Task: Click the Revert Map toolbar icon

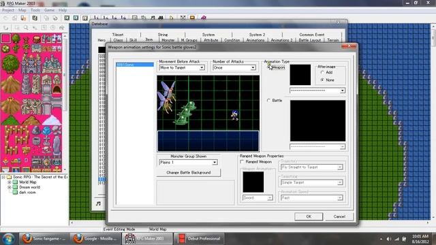Action: (x=55, y=18)
